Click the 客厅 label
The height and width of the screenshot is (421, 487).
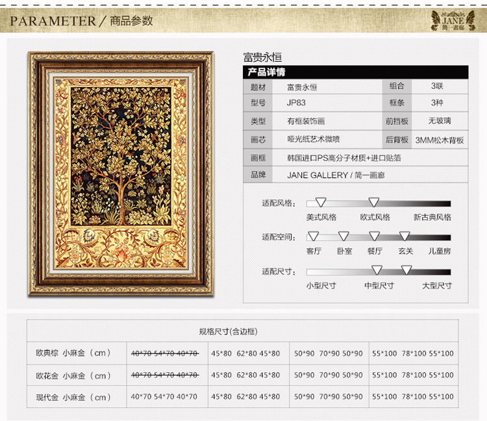tap(314, 251)
